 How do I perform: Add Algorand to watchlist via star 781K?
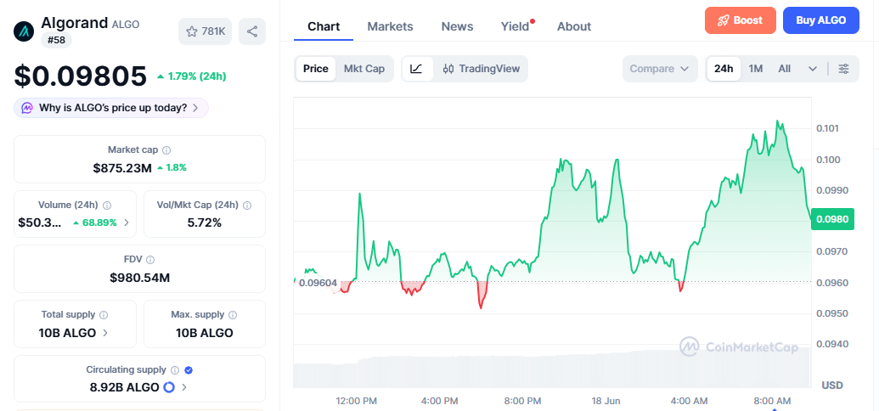point(206,31)
